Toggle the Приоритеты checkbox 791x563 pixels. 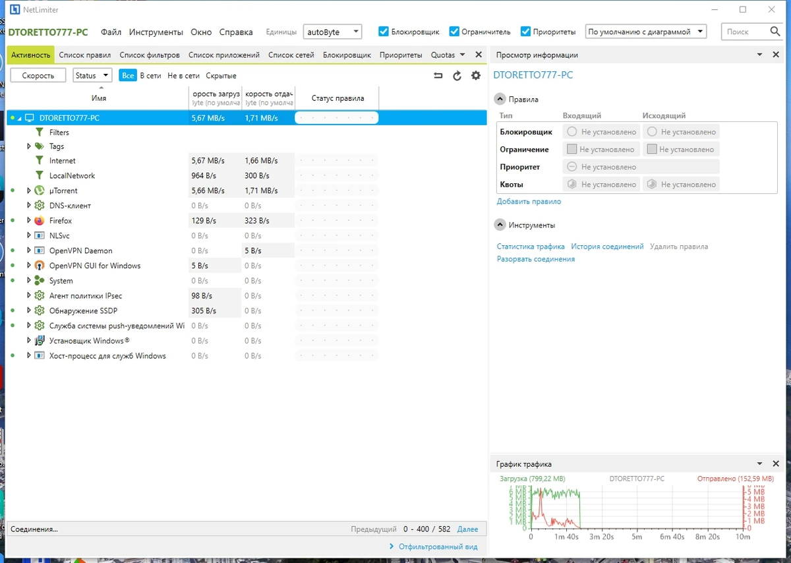(525, 31)
